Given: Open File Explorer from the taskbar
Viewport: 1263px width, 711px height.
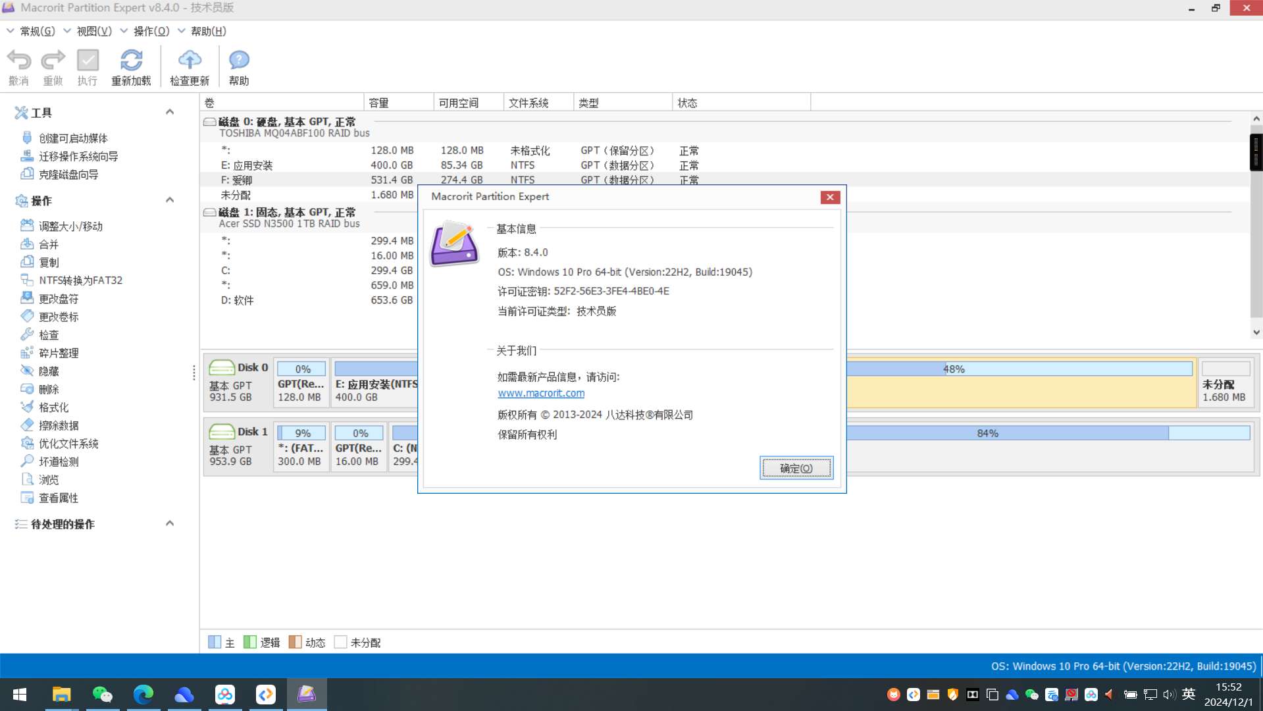Looking at the screenshot, I should tap(61, 695).
